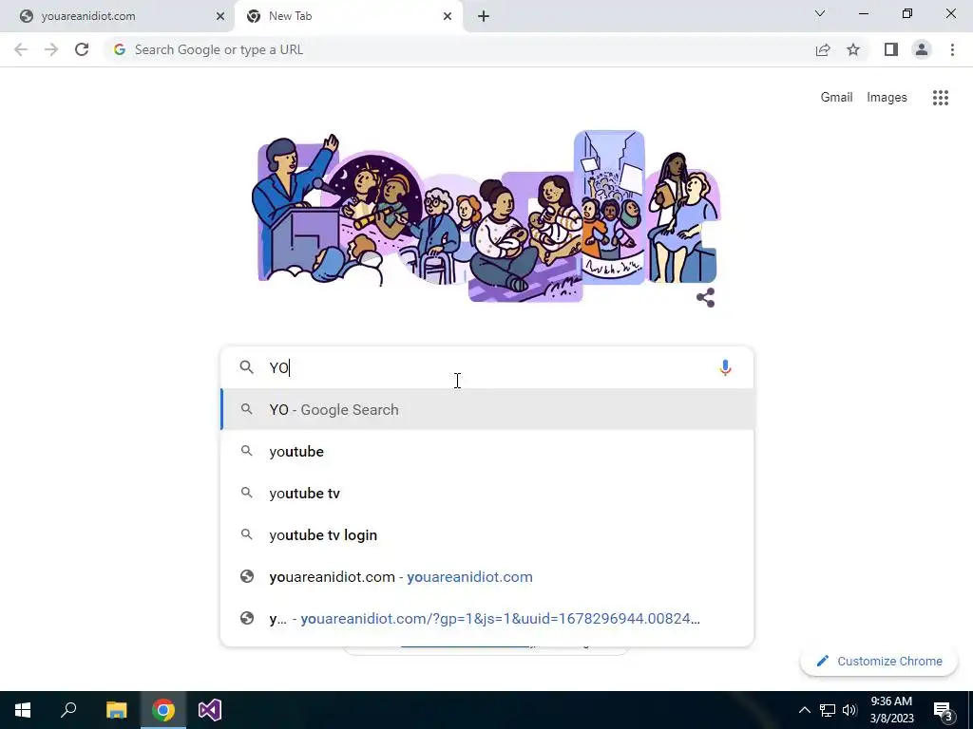Show hidden tray icons chevron
This screenshot has width=973, height=729.
[x=804, y=710]
